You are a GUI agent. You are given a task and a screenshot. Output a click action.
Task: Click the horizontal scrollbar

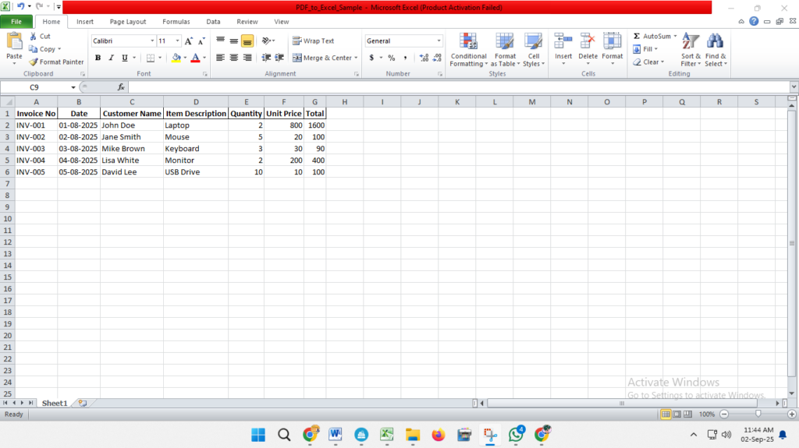622,404
